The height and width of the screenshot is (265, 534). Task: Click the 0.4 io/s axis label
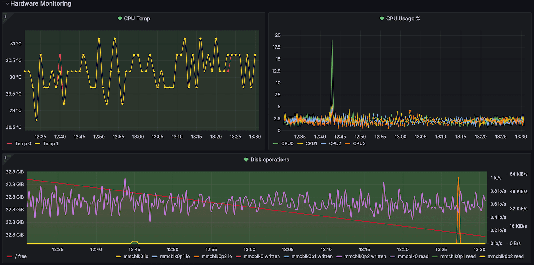coord(498,217)
